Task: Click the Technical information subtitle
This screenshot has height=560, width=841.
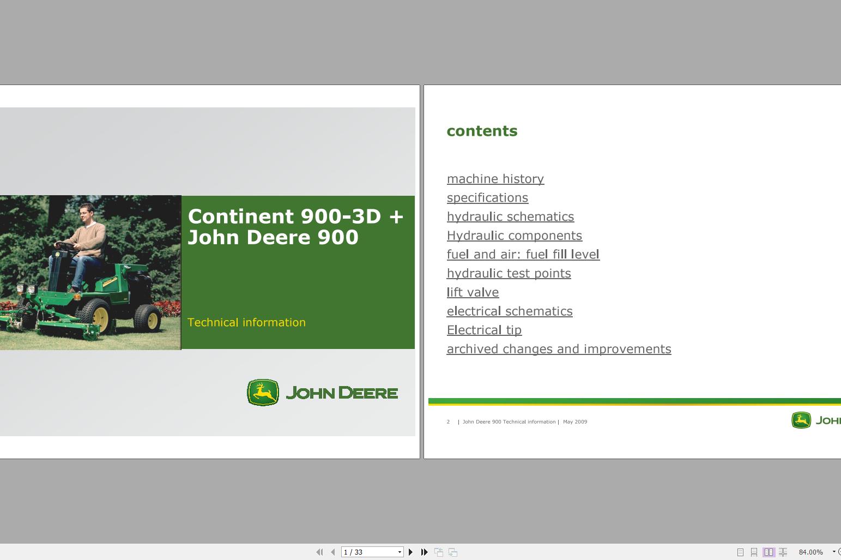Action: point(246,322)
